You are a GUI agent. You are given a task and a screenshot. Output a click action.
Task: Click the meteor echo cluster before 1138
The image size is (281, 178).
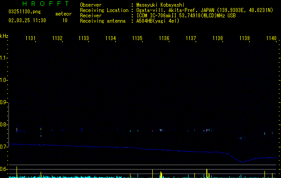pos(207,130)
